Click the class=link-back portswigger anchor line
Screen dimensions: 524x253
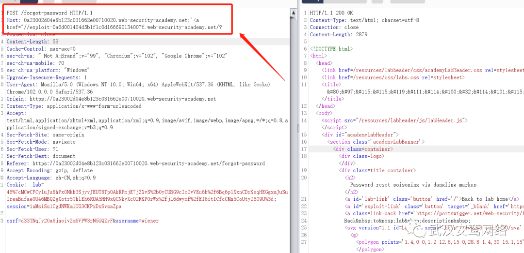click(x=434, y=214)
